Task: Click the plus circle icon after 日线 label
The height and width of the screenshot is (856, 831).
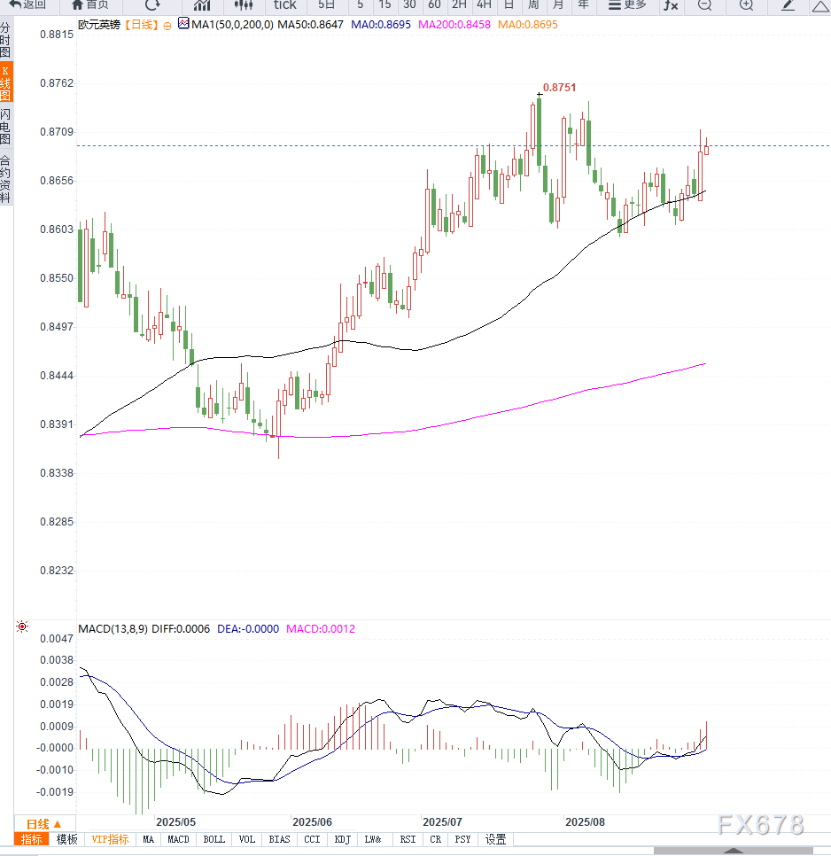Action: click(167, 26)
